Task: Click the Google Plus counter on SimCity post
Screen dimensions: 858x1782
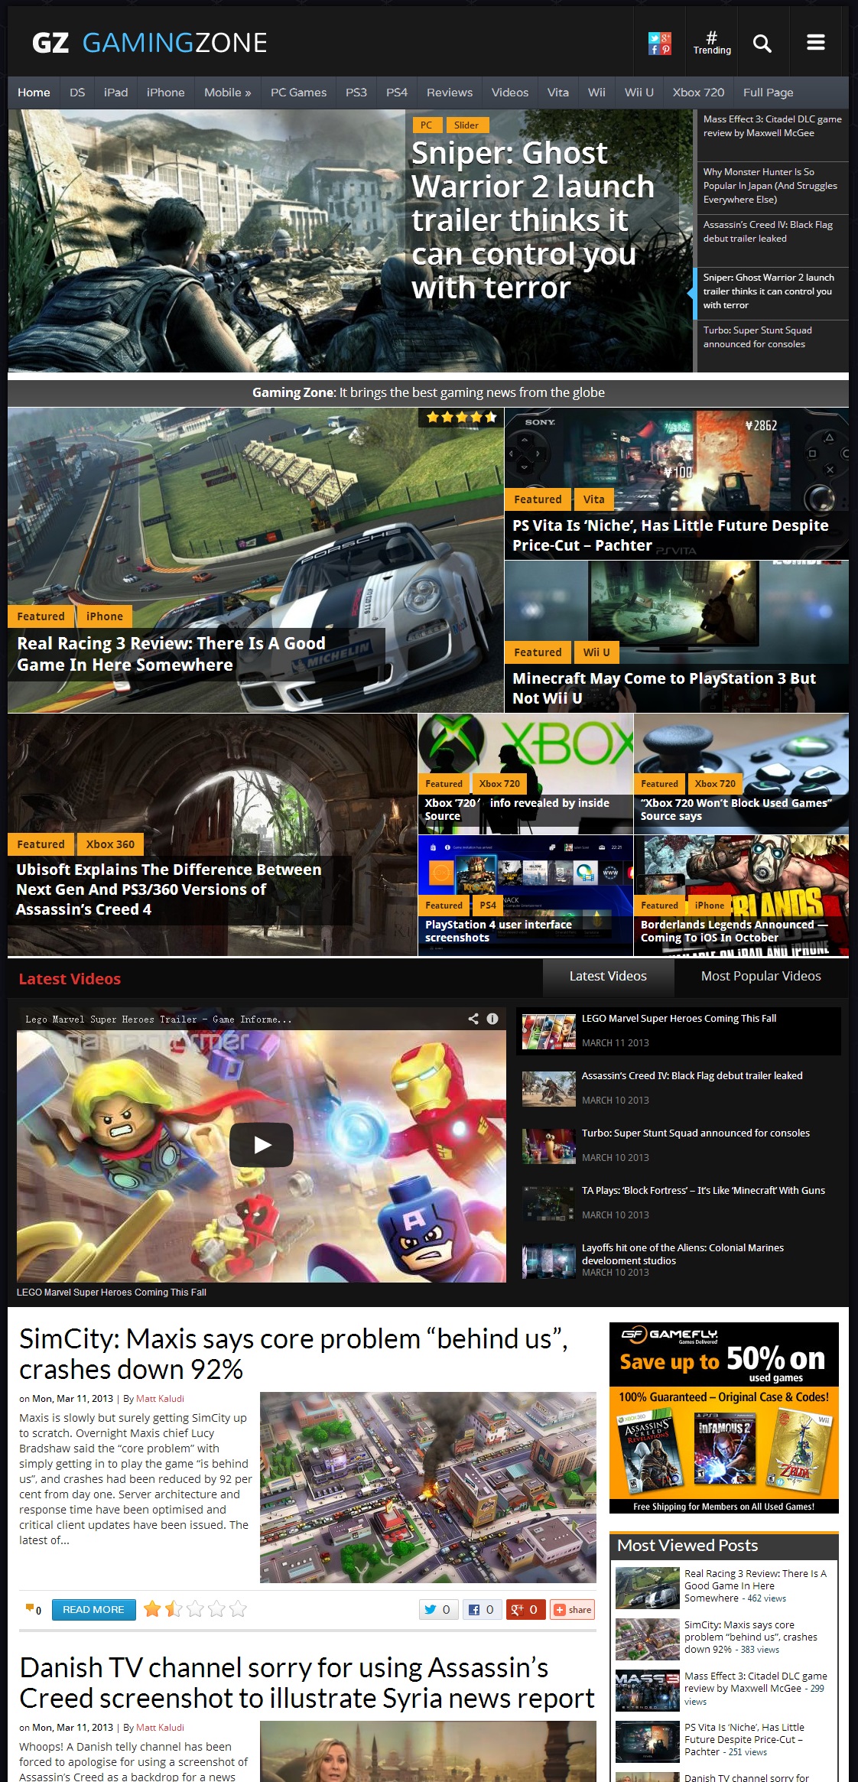Action: [525, 1609]
